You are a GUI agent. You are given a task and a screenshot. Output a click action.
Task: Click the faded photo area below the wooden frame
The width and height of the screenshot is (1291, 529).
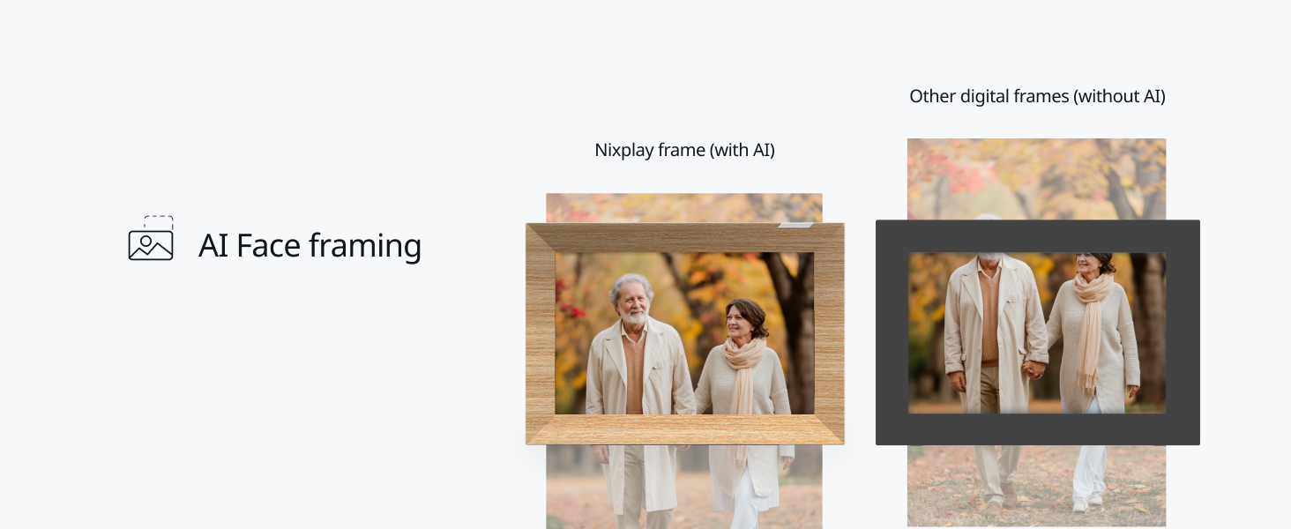click(684, 487)
